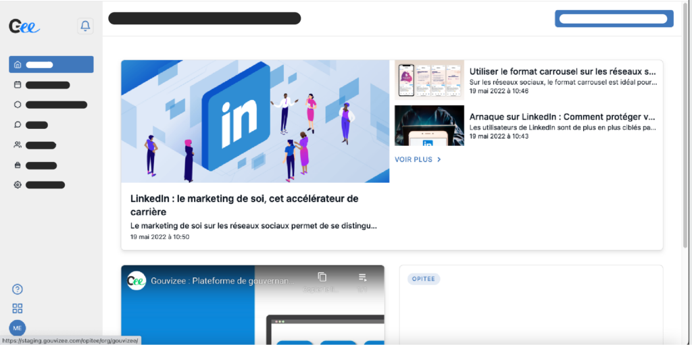
Task: Click the 'Le marketing de soi sur les réseaux' description
Action: [x=254, y=225]
